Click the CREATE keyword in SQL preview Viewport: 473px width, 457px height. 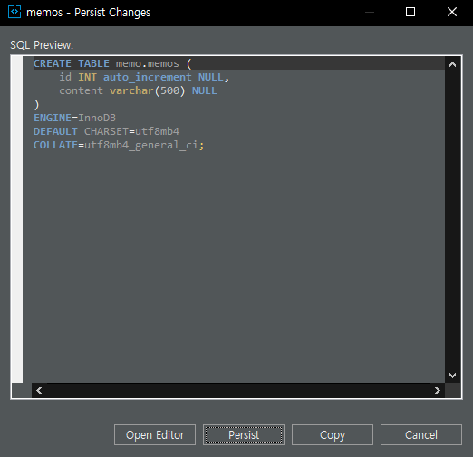tap(53, 63)
